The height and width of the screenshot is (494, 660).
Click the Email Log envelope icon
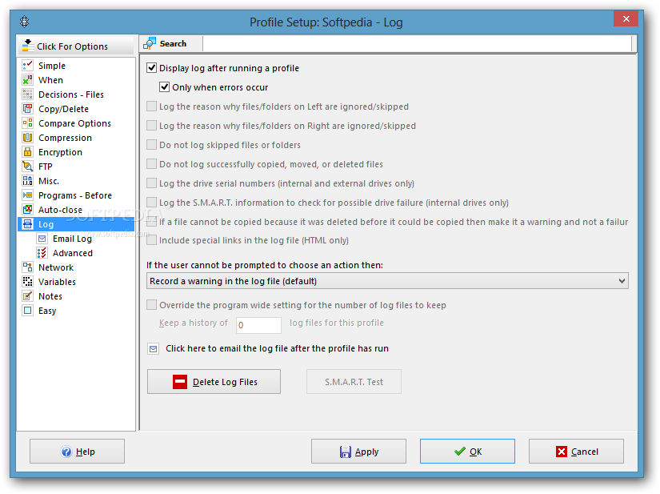point(42,239)
